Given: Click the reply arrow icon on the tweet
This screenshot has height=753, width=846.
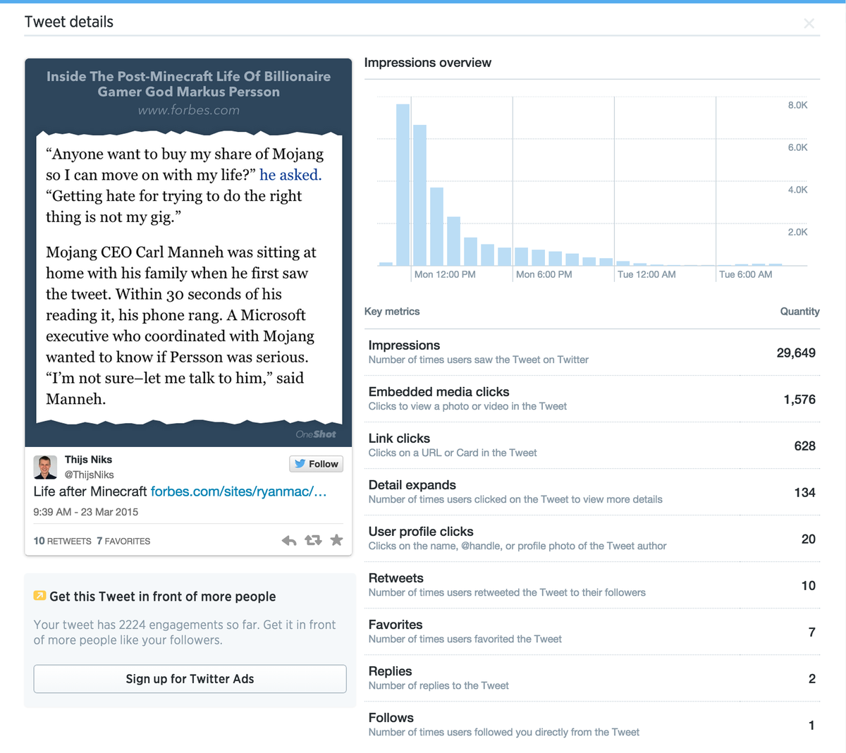Looking at the screenshot, I should [x=289, y=541].
